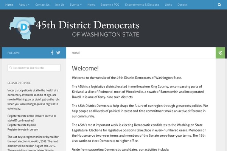Go to the Home menu item
Image resolution: width=227 pixels, height=151 pixels.
[9, 5]
